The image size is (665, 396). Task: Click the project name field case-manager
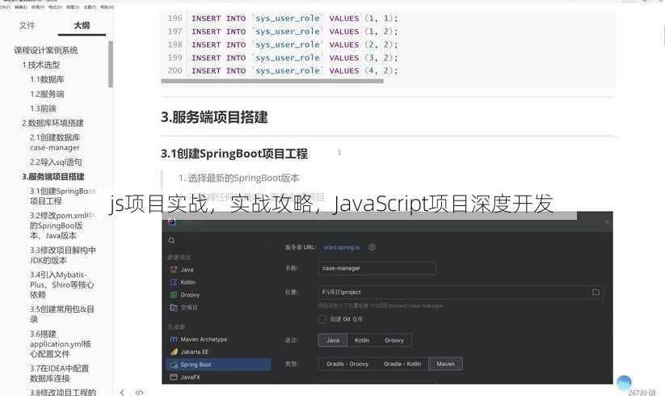[x=377, y=268]
